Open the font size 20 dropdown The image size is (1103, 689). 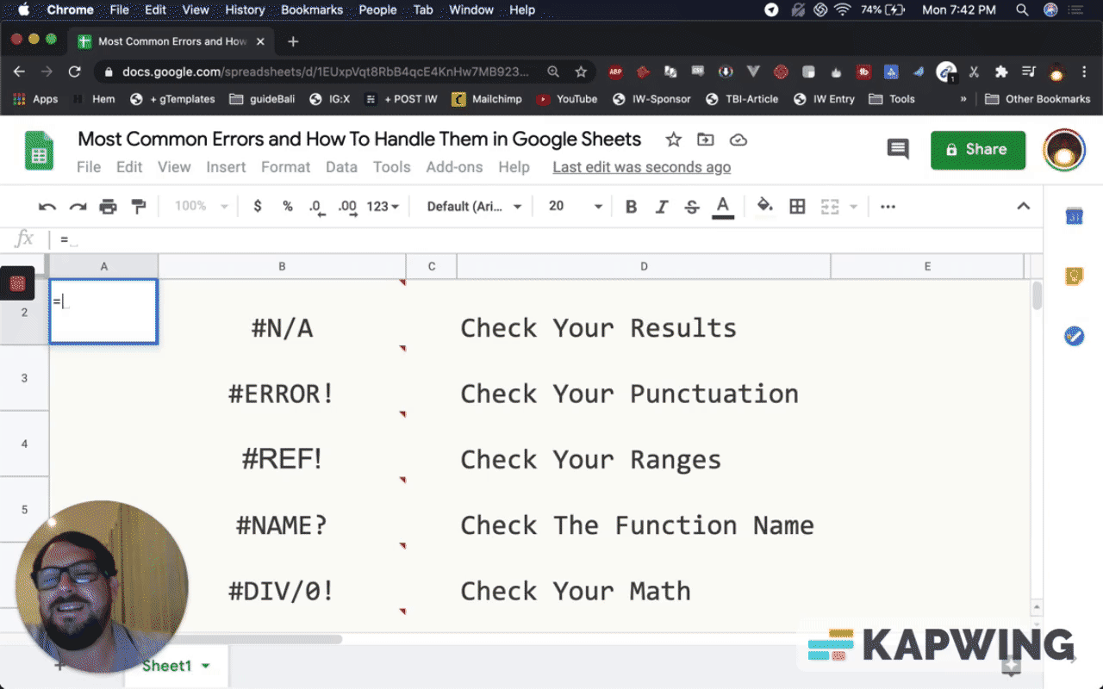pyautogui.click(x=575, y=207)
